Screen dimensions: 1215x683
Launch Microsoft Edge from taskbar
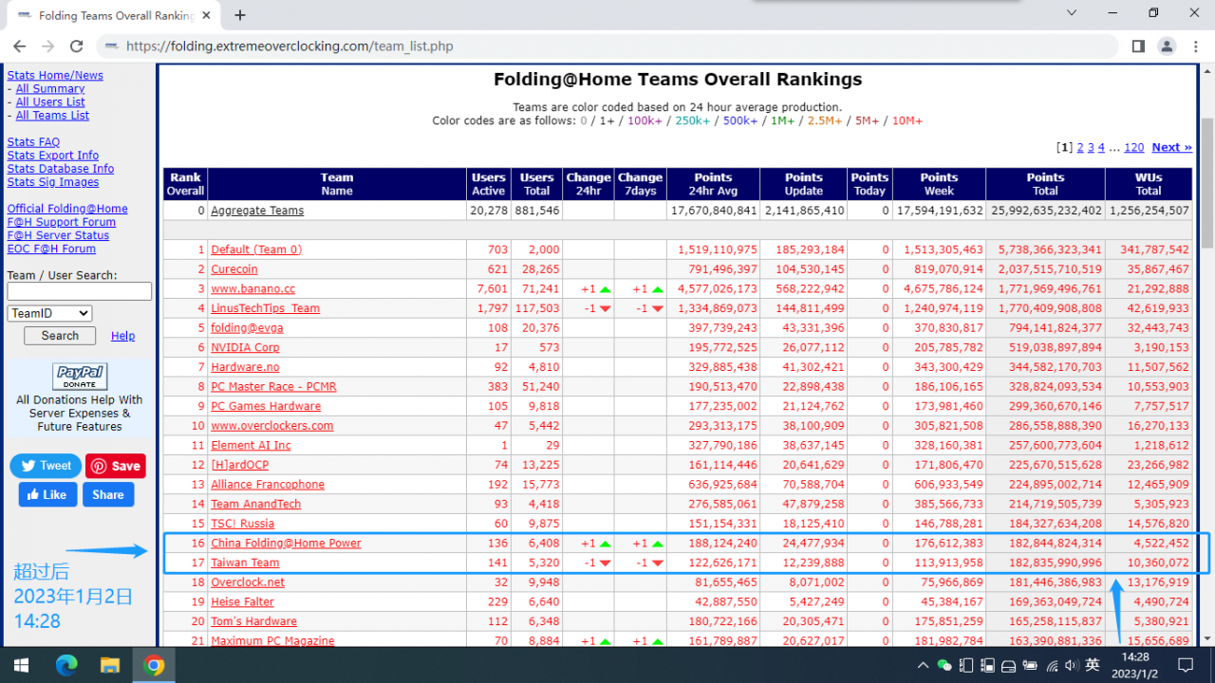click(x=65, y=665)
